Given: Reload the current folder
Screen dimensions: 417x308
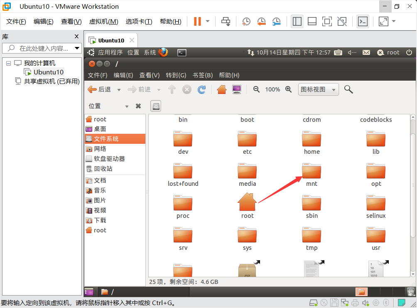Looking at the screenshot, I should tap(201, 89).
